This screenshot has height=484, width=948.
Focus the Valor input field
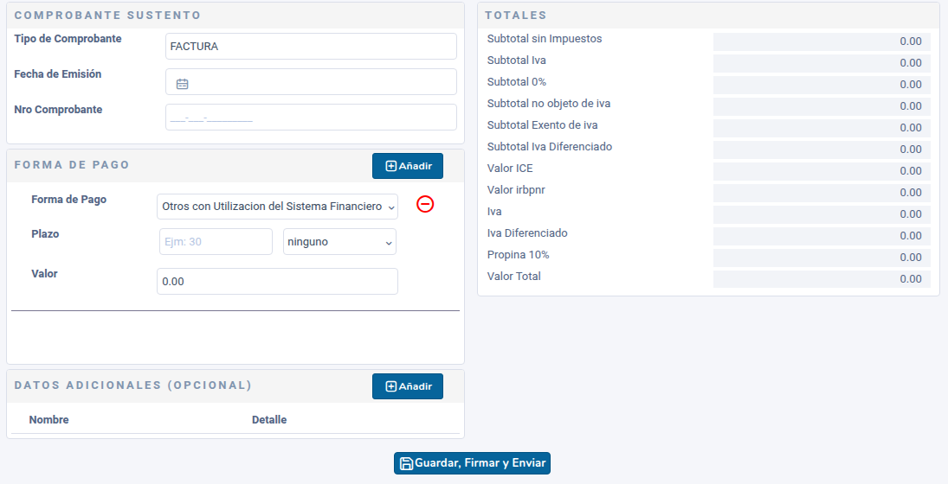(278, 281)
